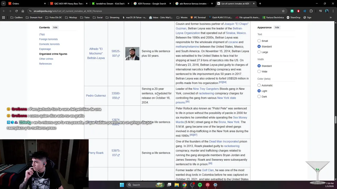Select Wide width option

click(259, 71)
